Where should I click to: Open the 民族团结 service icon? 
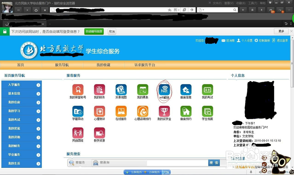click(78, 133)
